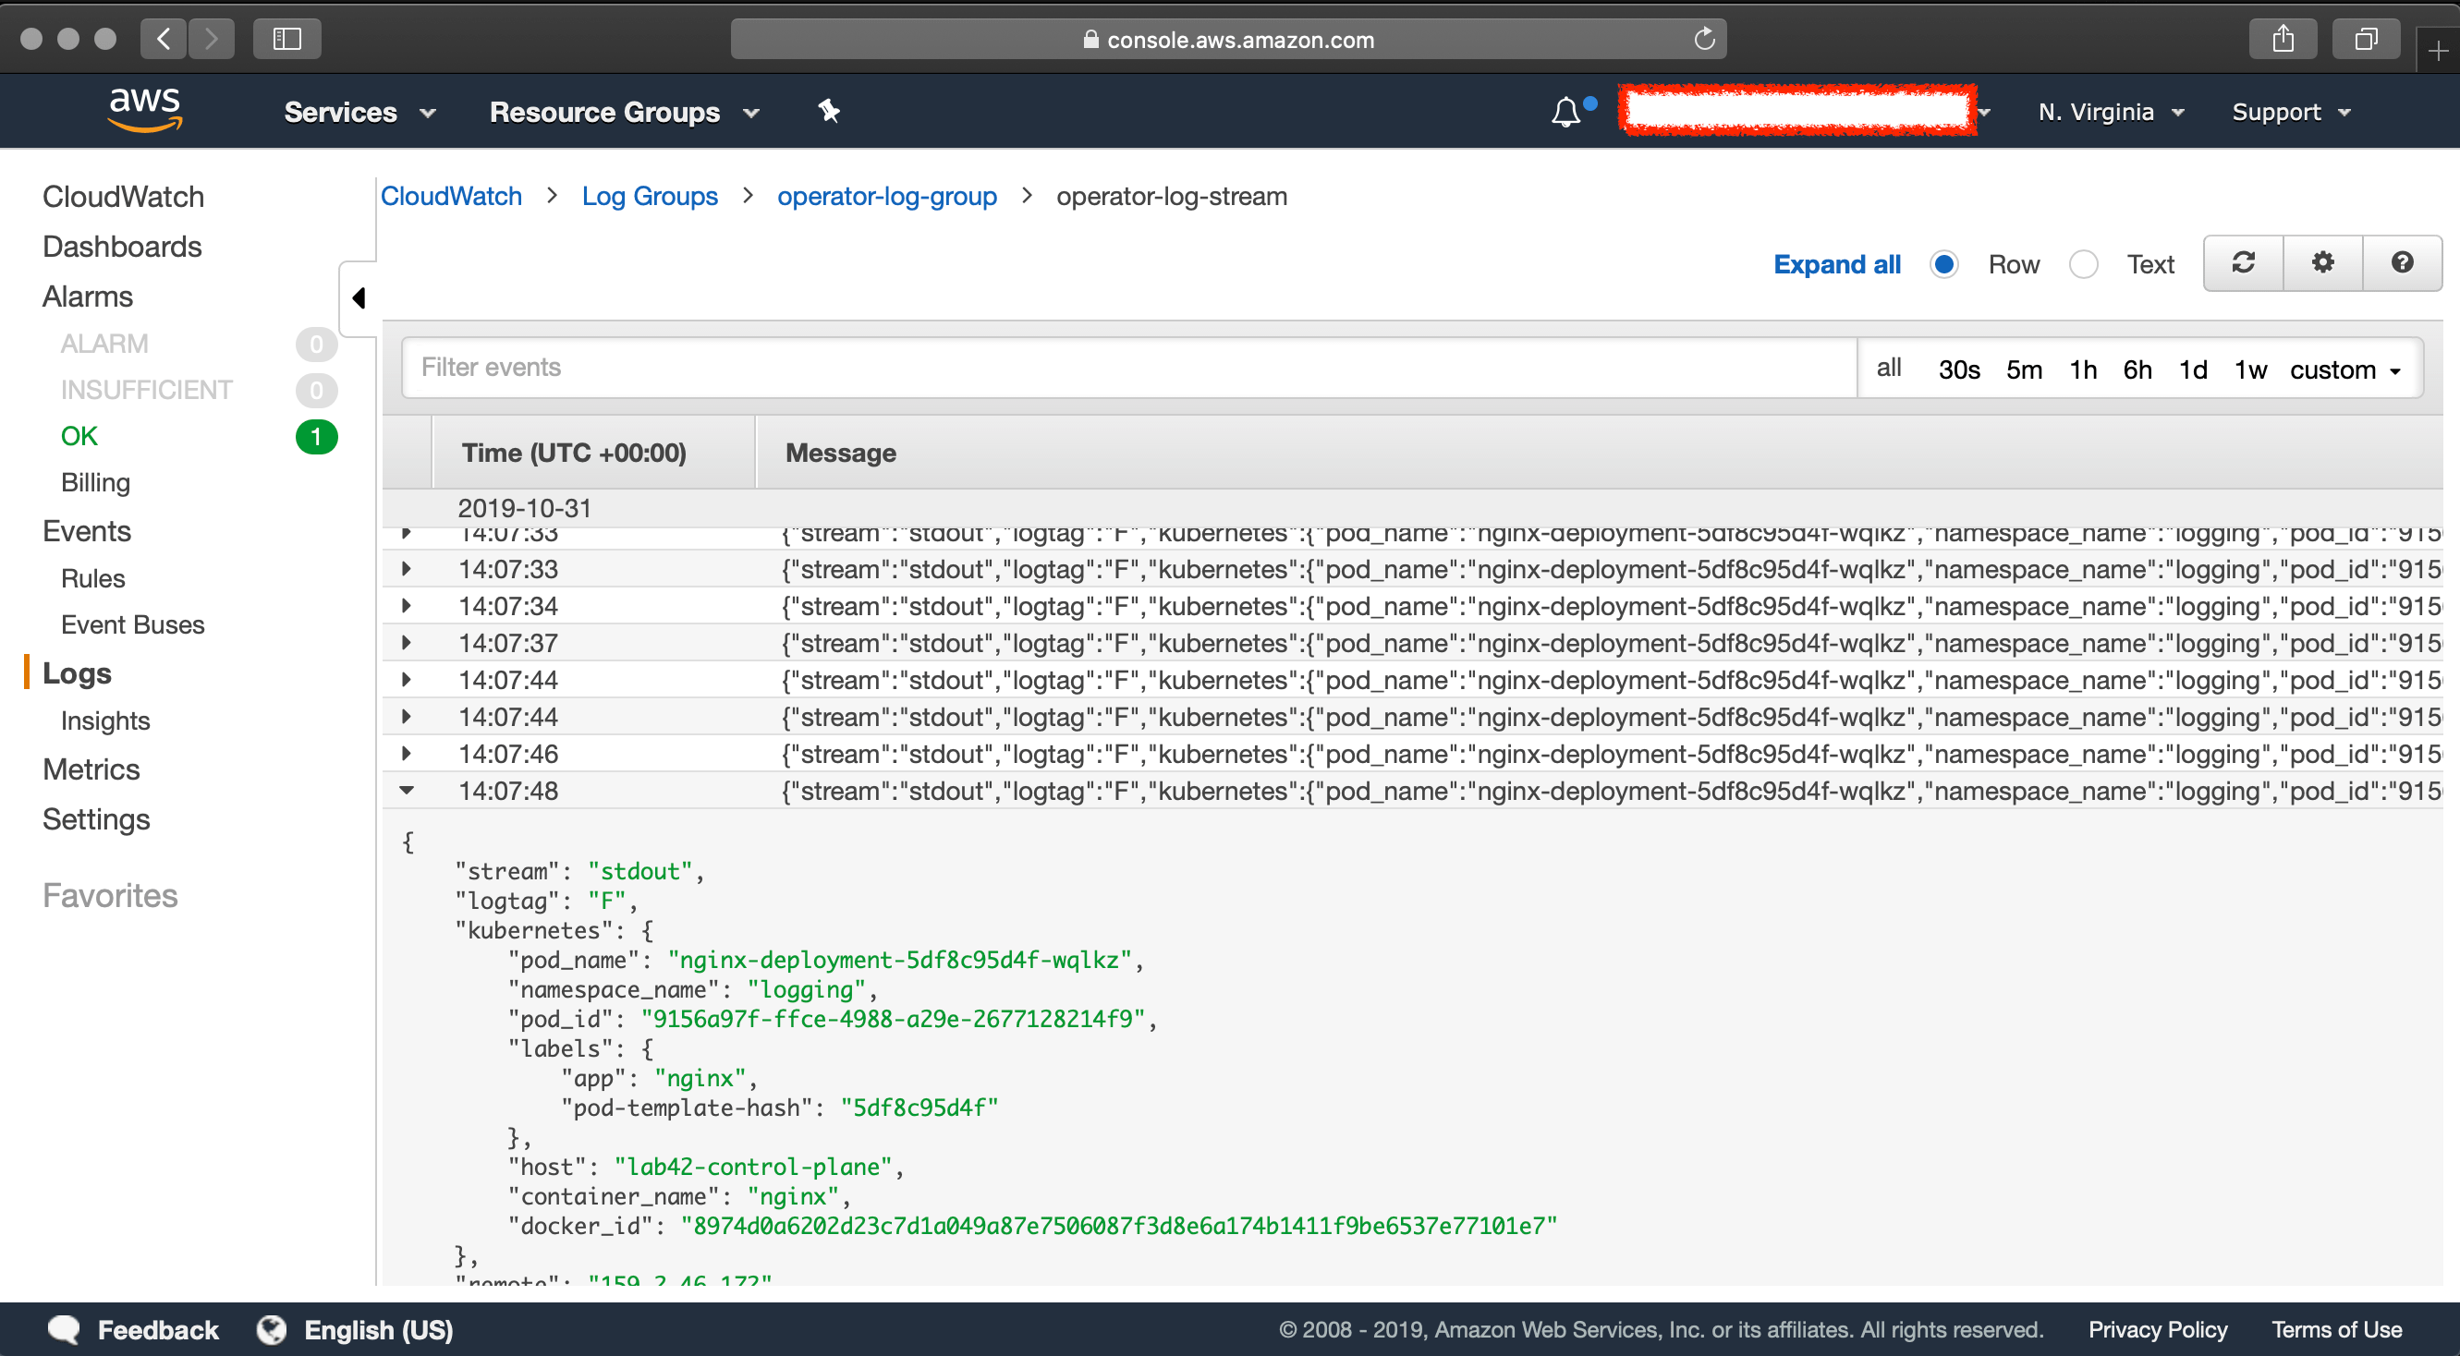The height and width of the screenshot is (1356, 2460).
Task: Open the operator-log-group breadcrumb link
Action: [887, 196]
